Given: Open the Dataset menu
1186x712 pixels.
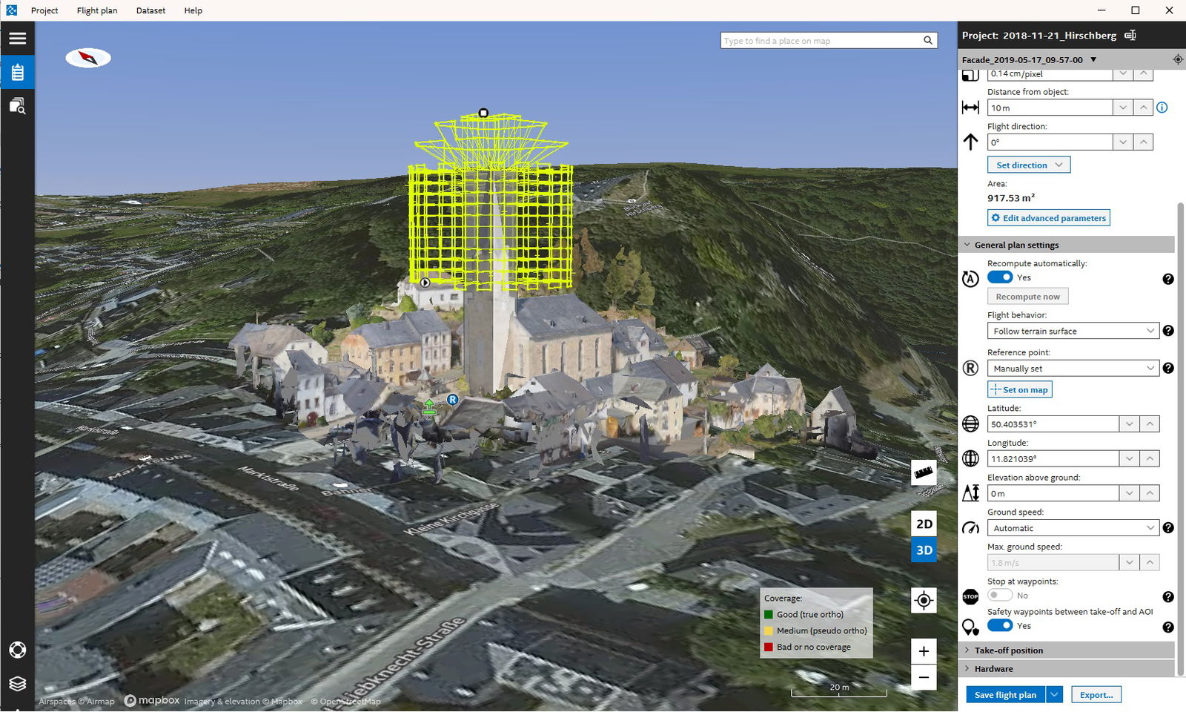Looking at the screenshot, I should pyautogui.click(x=150, y=10).
